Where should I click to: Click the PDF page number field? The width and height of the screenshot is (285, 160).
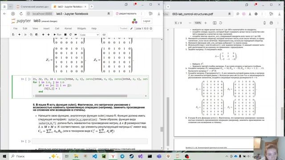coord(176,23)
